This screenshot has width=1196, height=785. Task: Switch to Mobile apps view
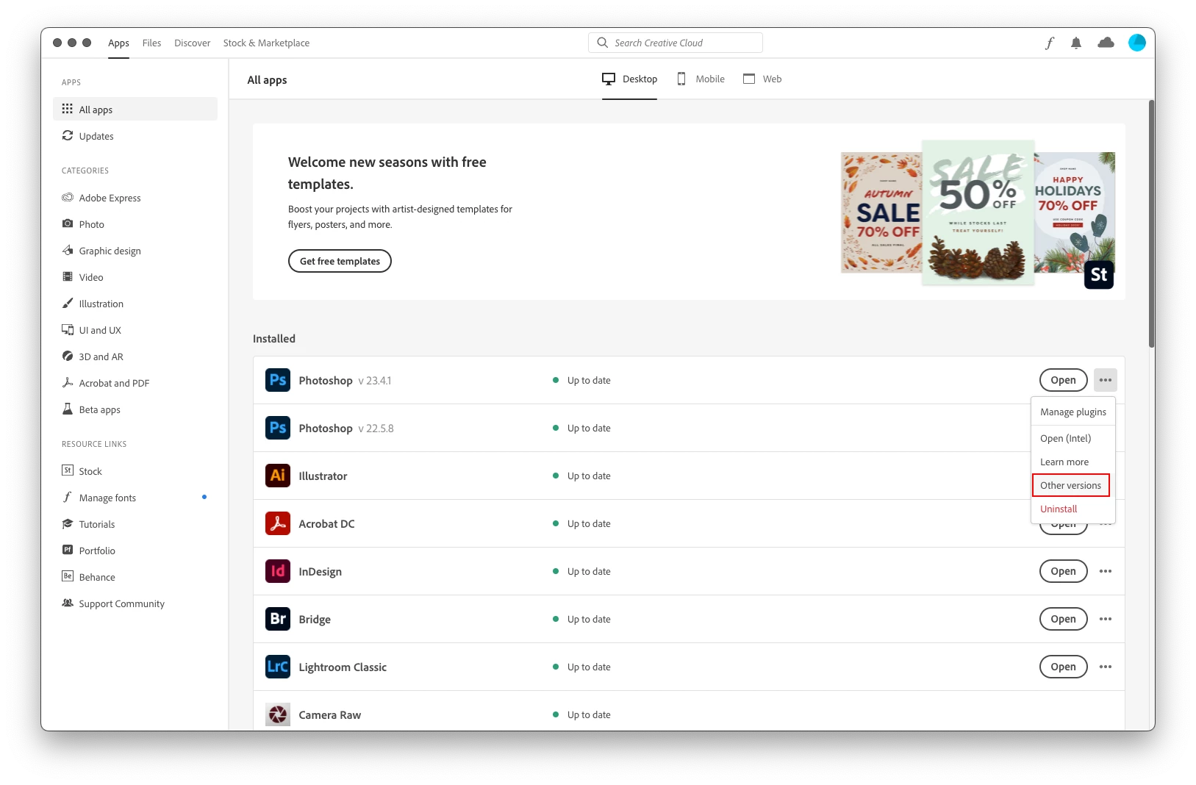point(701,79)
